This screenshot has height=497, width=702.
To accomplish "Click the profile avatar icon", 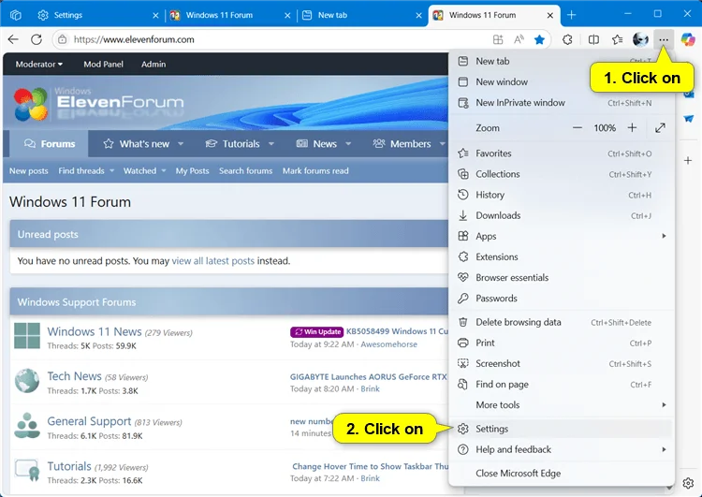I will click(x=640, y=39).
